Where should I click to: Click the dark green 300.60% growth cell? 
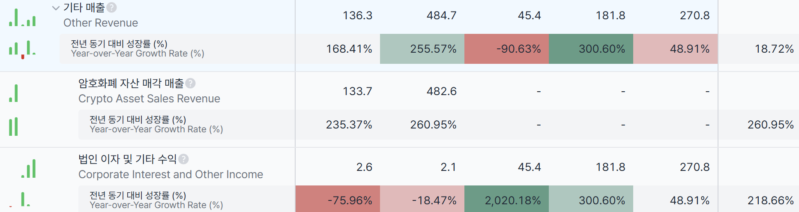[591, 49]
